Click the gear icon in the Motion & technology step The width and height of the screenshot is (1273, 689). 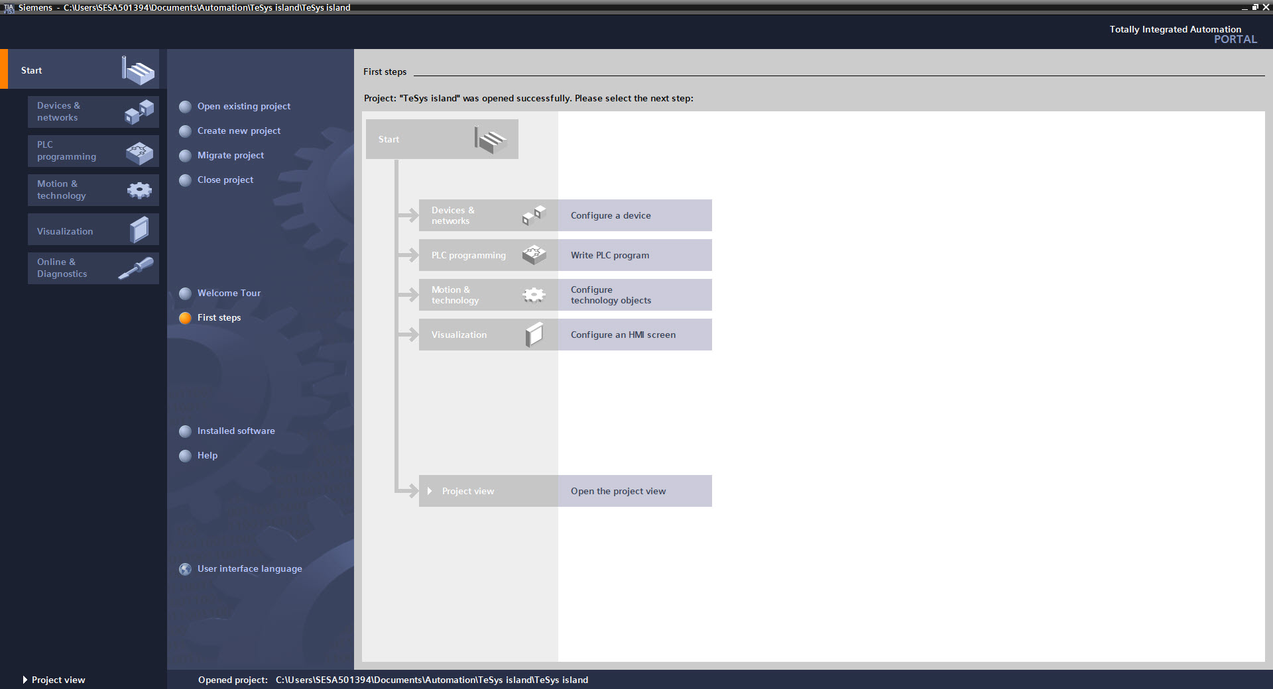(x=534, y=295)
